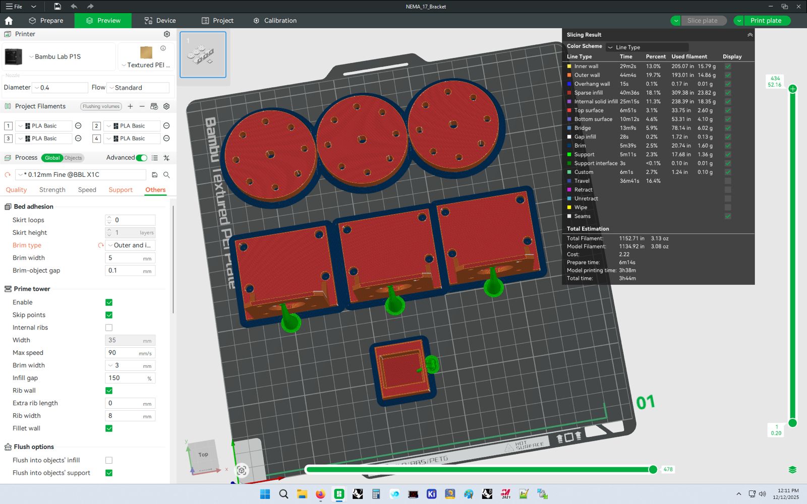807x504 pixels.
Task: Search process settings with magnifier icon
Action: point(166,175)
